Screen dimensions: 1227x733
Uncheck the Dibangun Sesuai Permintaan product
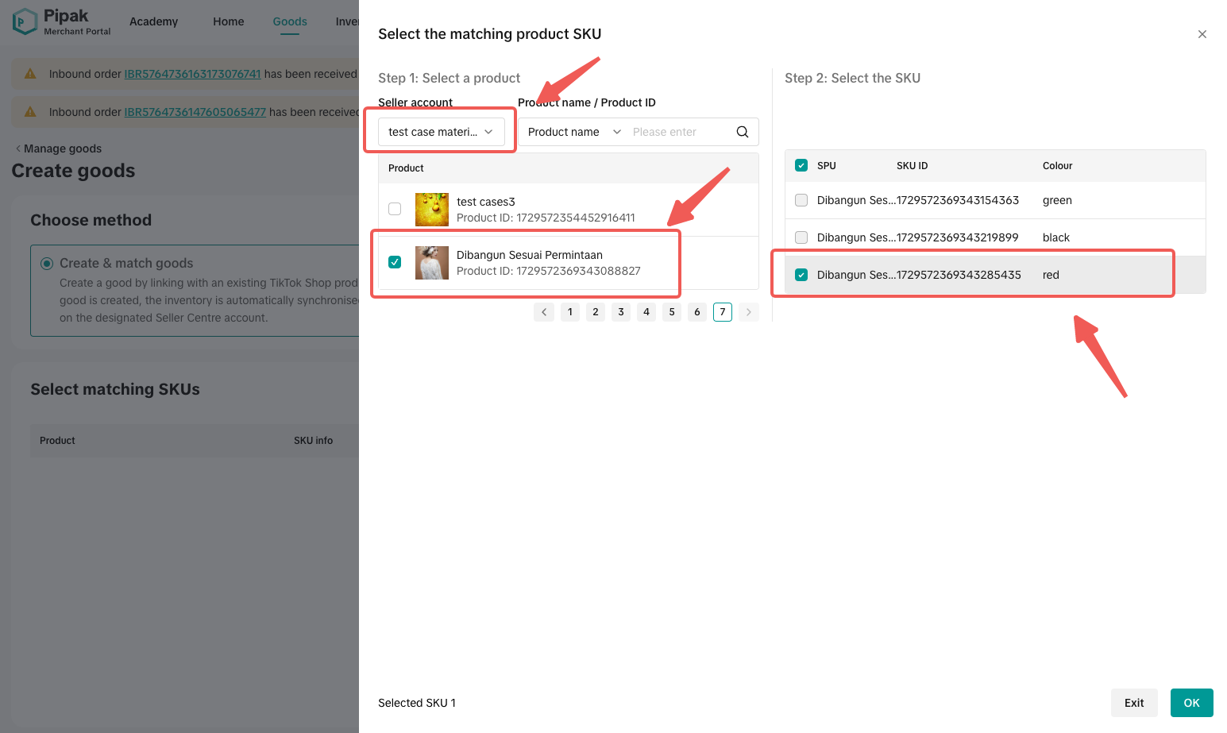[x=395, y=262]
